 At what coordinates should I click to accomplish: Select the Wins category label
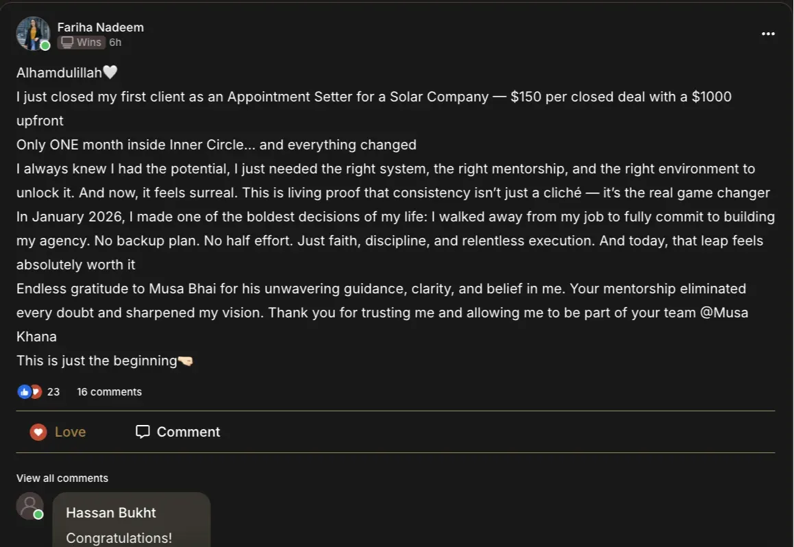88,42
